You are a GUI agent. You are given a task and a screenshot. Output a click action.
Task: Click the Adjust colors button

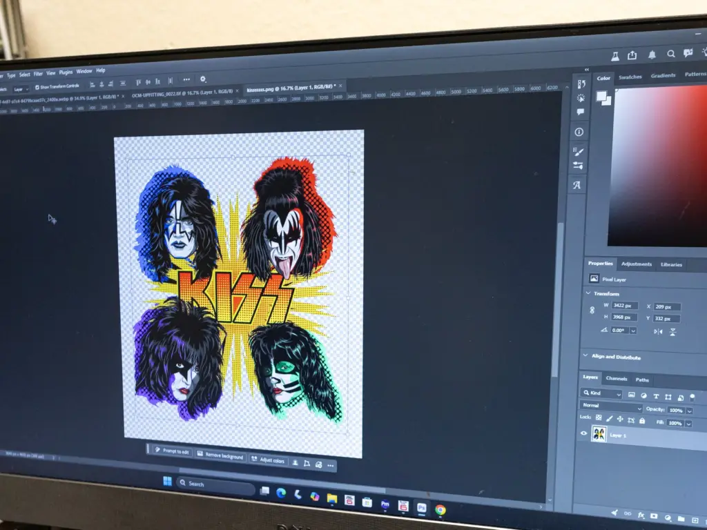tap(269, 460)
